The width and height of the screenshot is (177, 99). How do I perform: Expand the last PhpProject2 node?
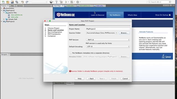pyautogui.click(x=2, y=21)
